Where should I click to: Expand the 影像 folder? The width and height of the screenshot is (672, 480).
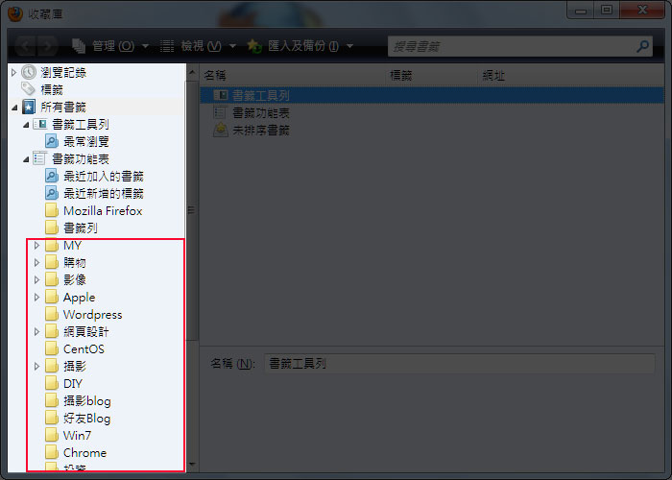36,280
